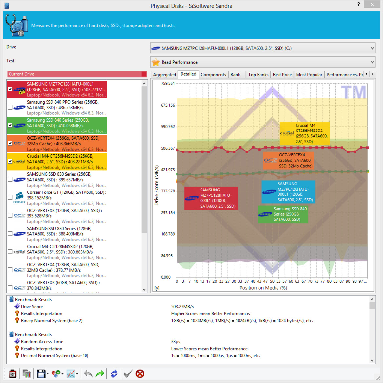Viewport: 383px width, 383px height.
Task: Click results panel scrollbar down arrow
Action: pos(372,360)
